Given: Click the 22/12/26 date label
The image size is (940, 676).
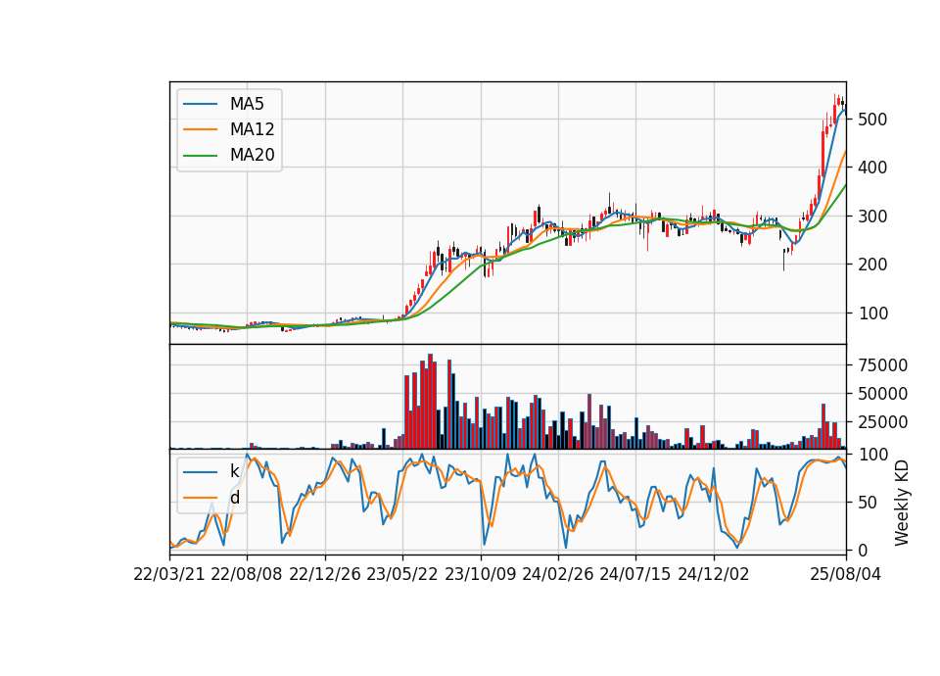Looking at the screenshot, I should coord(325,574).
